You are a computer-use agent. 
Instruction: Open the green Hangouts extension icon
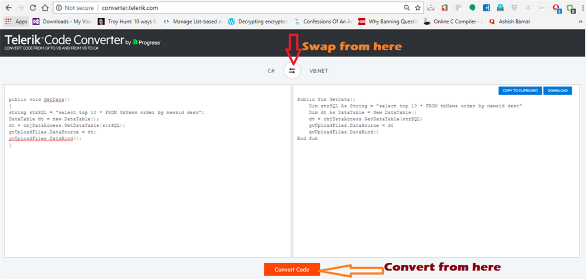[472, 8]
